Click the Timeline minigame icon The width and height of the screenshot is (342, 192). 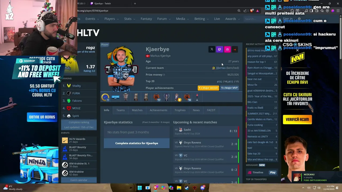[250, 173]
